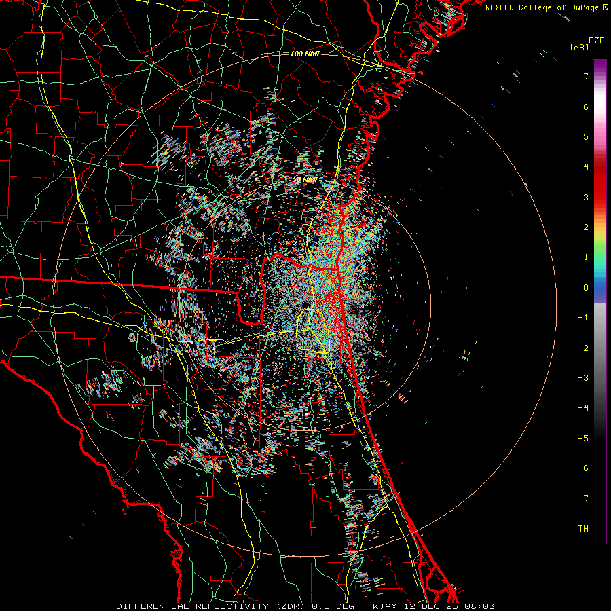Click the 100 NMI range ring label
The height and width of the screenshot is (611, 611).
coord(305,54)
